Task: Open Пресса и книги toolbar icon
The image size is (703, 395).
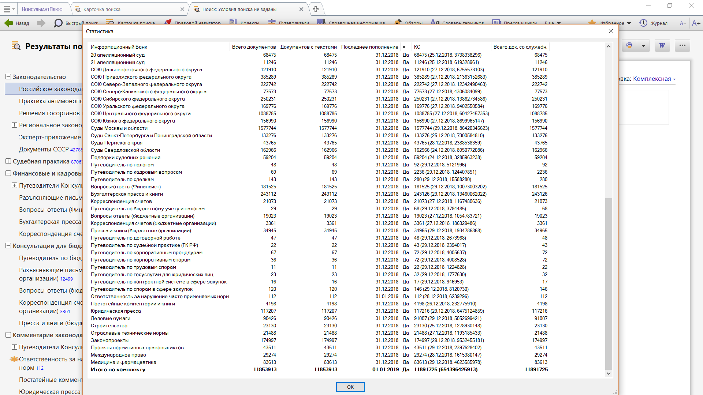Action: 496,23
